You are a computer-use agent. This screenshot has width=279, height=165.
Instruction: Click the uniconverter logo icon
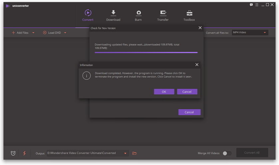(x=8, y=6)
